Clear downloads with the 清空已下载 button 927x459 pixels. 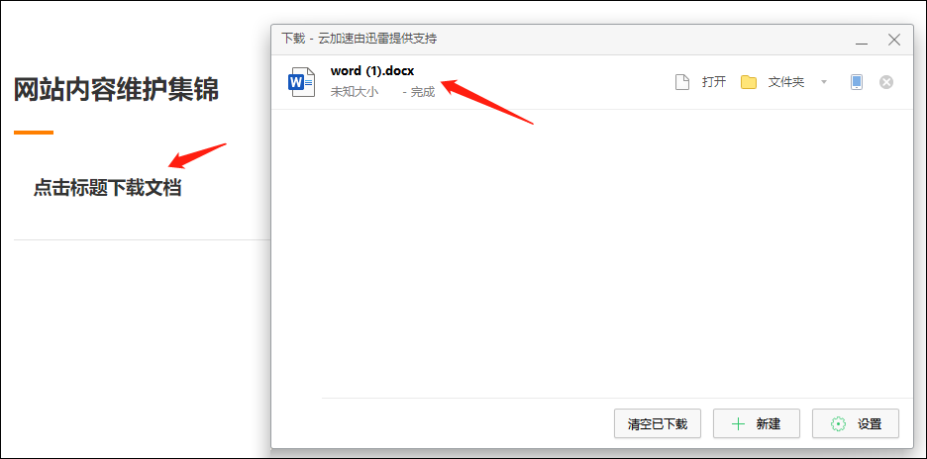pos(658,423)
